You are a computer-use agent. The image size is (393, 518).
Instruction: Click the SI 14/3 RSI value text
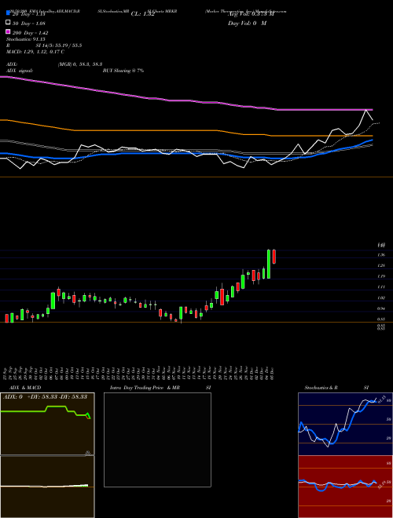(58, 46)
